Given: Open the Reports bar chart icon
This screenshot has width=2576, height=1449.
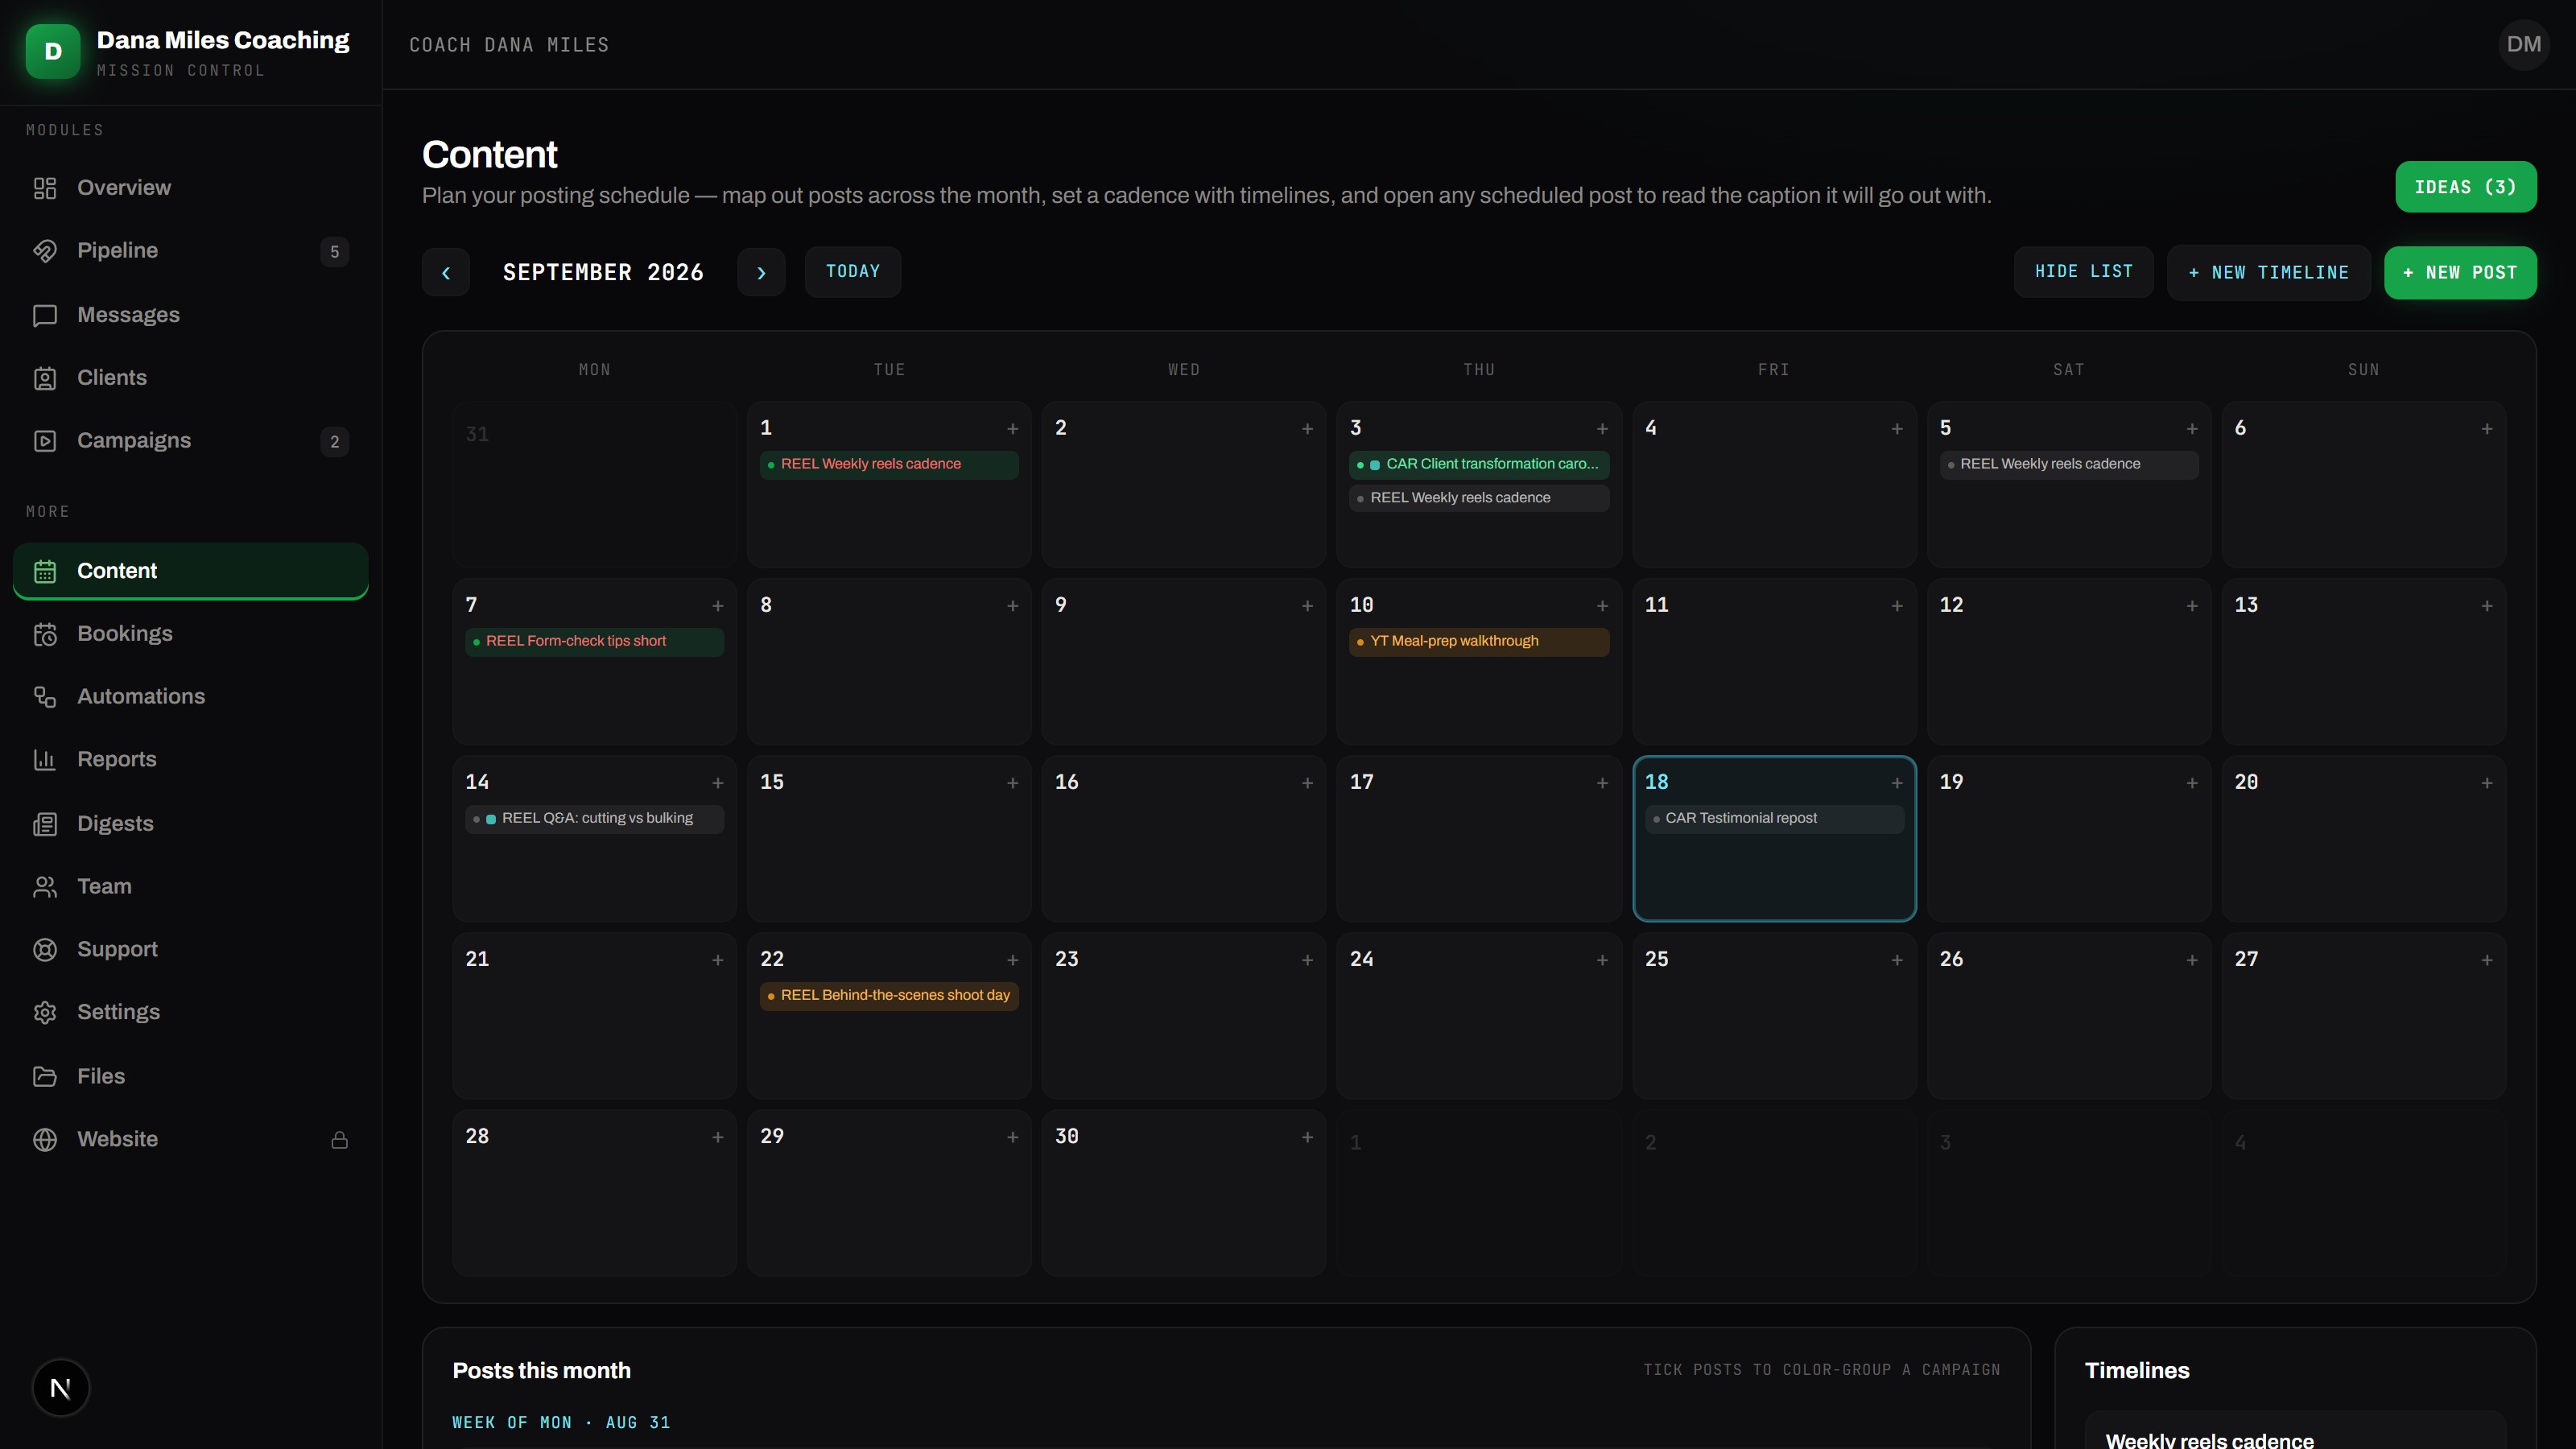Looking at the screenshot, I should point(45,760).
